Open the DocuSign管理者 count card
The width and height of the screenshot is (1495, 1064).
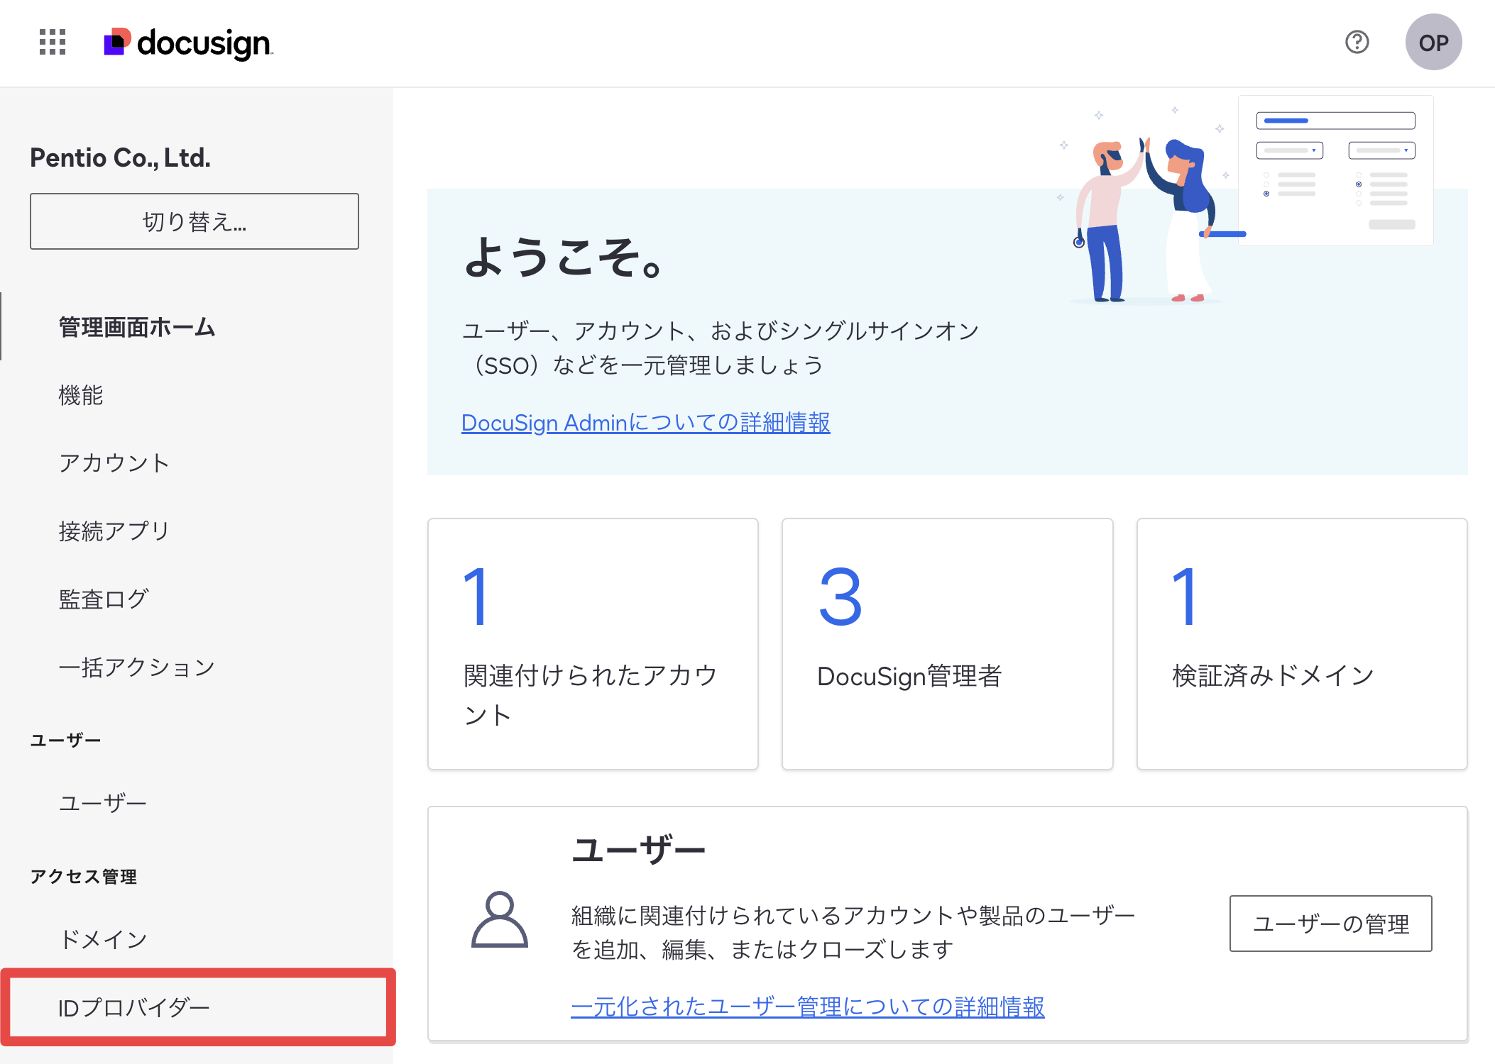coord(947,644)
